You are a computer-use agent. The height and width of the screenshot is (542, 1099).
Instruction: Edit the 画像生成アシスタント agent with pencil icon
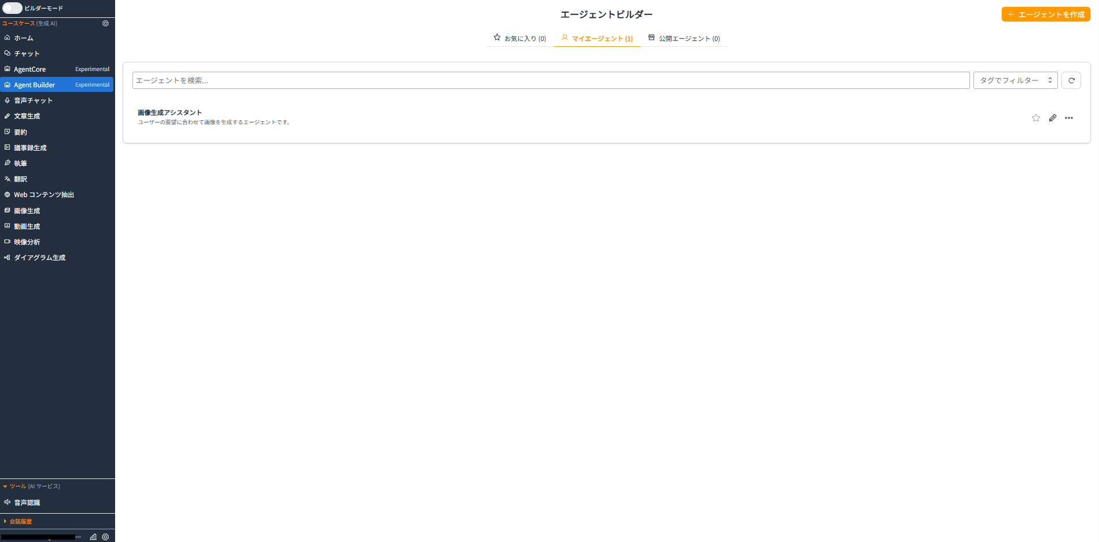[x=1053, y=118]
